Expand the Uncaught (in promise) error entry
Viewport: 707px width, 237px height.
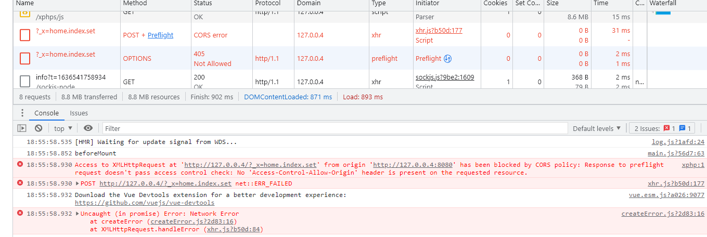tap(78, 214)
